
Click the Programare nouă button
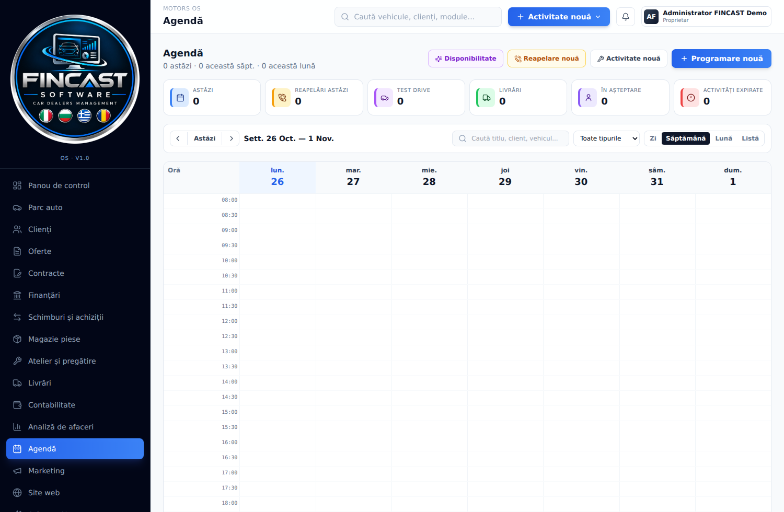click(x=721, y=59)
